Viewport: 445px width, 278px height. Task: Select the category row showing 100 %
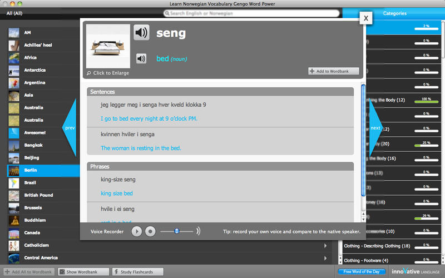pyautogui.click(x=403, y=100)
